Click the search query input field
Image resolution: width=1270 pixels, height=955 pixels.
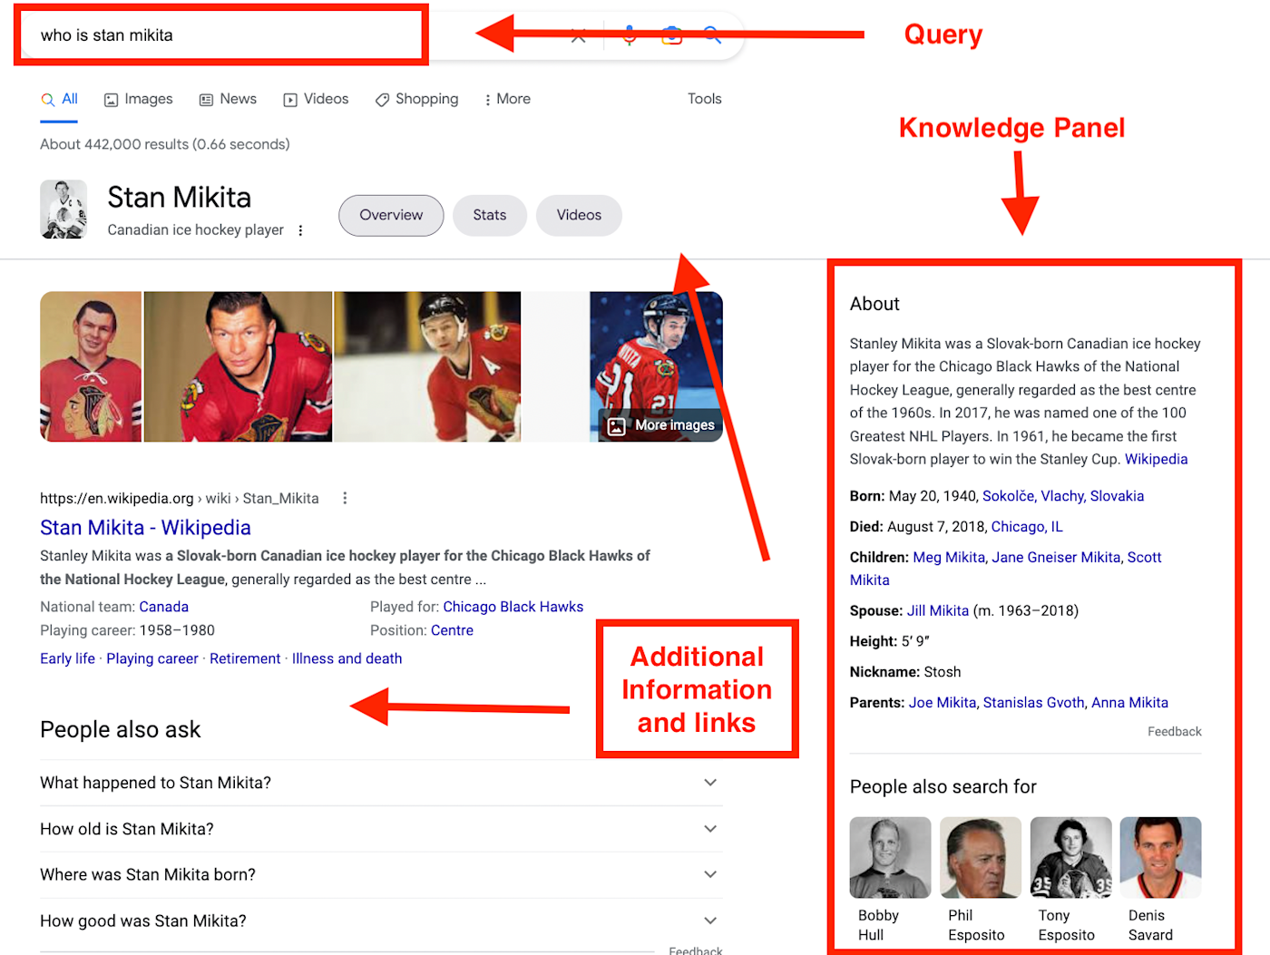click(220, 35)
